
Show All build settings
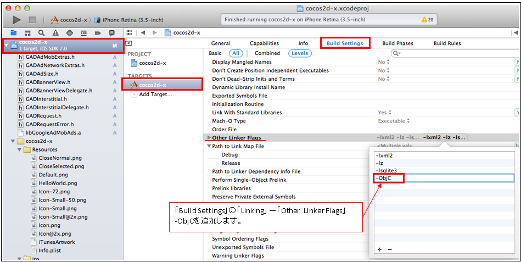click(236, 53)
